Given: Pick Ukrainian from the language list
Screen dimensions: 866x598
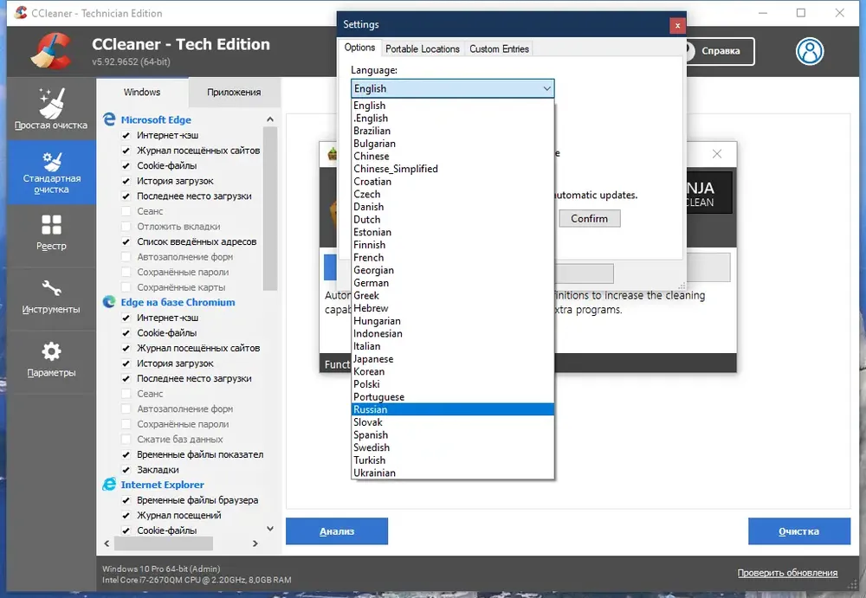Looking at the screenshot, I should tap(452, 473).
